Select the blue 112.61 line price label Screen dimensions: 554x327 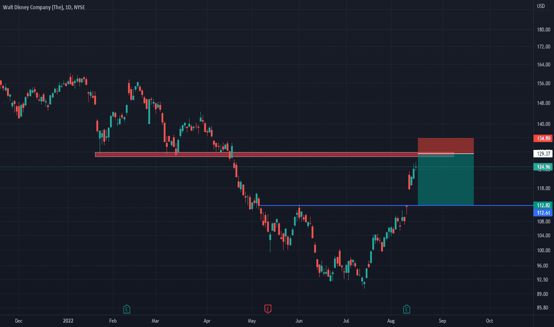click(543, 212)
